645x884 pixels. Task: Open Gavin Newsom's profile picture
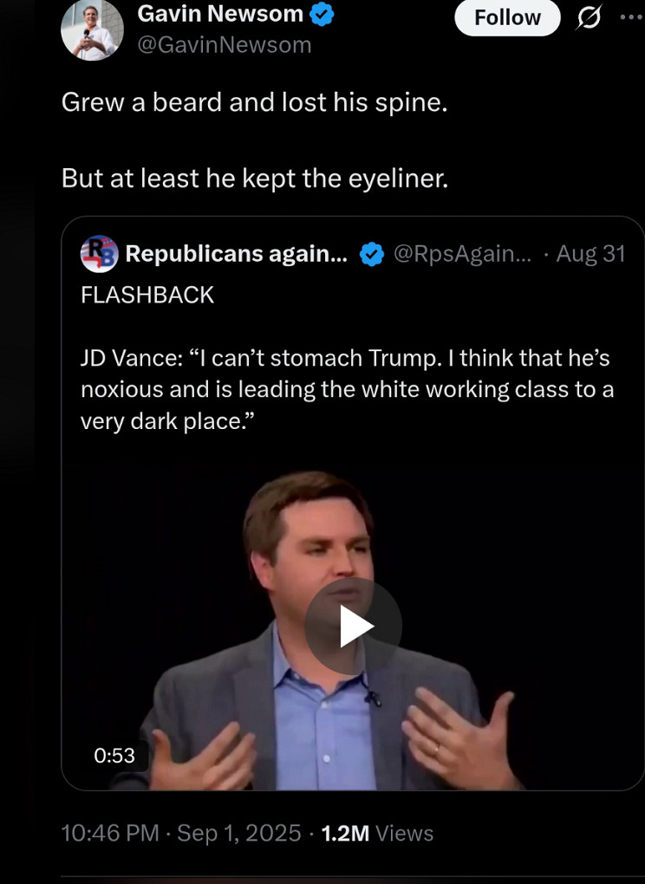(x=92, y=30)
